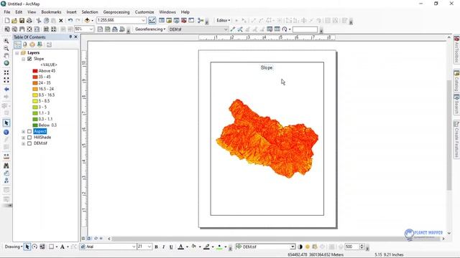
Task: Activate the Select Elements arrow tool
Action: pyautogui.click(x=6, y=123)
